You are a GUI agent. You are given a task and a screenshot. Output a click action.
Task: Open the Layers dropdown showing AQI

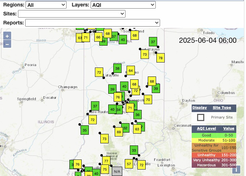123,5
